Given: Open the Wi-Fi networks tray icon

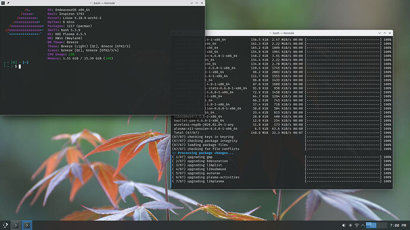Looking at the screenshot, I should tap(357, 225).
